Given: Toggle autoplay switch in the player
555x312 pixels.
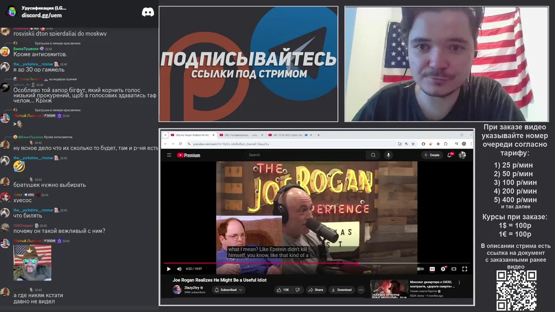Looking at the screenshot, I should (x=420, y=269).
